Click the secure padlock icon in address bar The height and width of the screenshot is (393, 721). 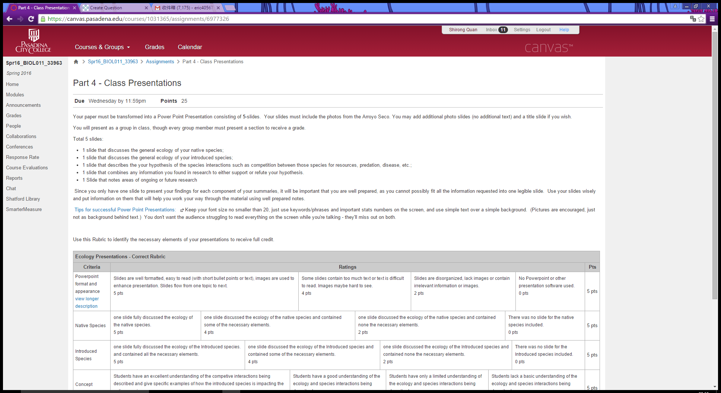pyautogui.click(x=43, y=19)
